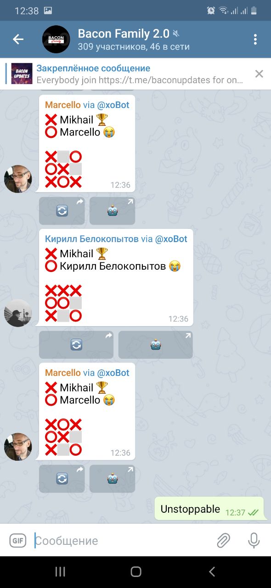This screenshot has height=588, width=271.
Task: Tap robot button under last Marcello game
Action: click(113, 479)
